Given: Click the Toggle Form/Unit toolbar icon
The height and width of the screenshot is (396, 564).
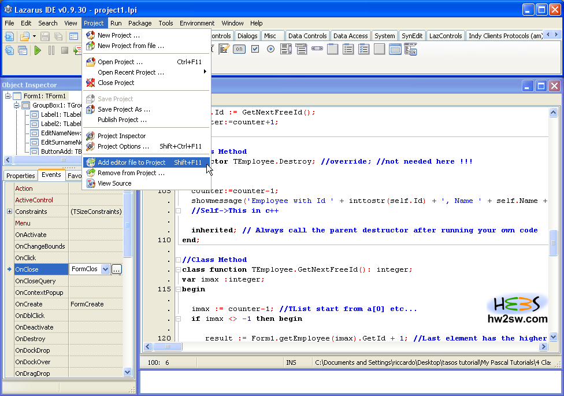Looking at the screenshot, I should [x=73, y=36].
